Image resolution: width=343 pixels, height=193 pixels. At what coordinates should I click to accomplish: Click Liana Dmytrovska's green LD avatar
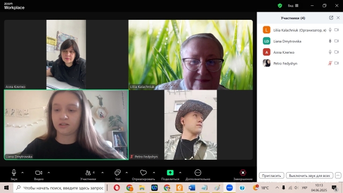[x=266, y=41]
